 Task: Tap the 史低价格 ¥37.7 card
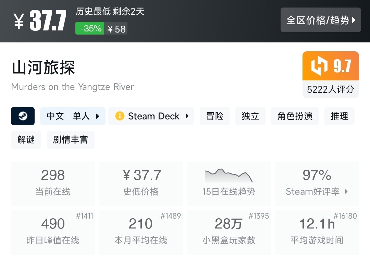141,183
